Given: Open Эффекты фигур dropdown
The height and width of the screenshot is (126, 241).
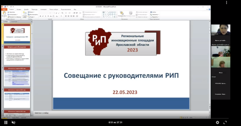Looking at the screenshot, I should point(142,17).
